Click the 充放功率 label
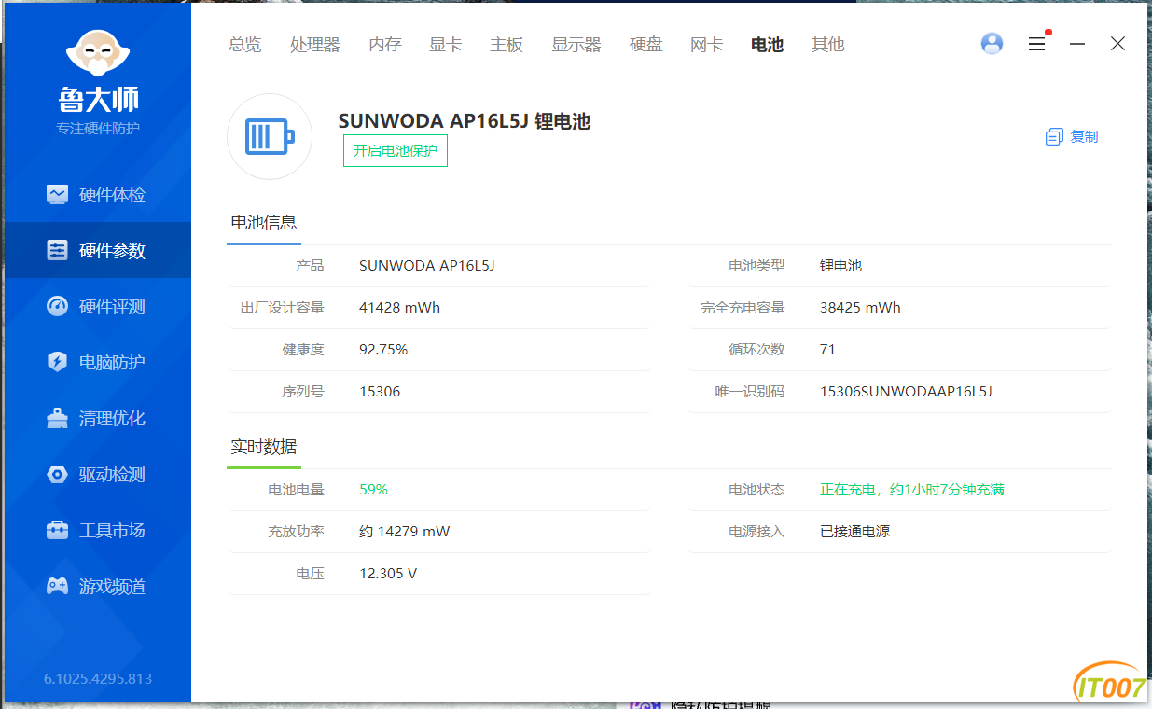Image resolution: width=1152 pixels, height=709 pixels. click(297, 532)
